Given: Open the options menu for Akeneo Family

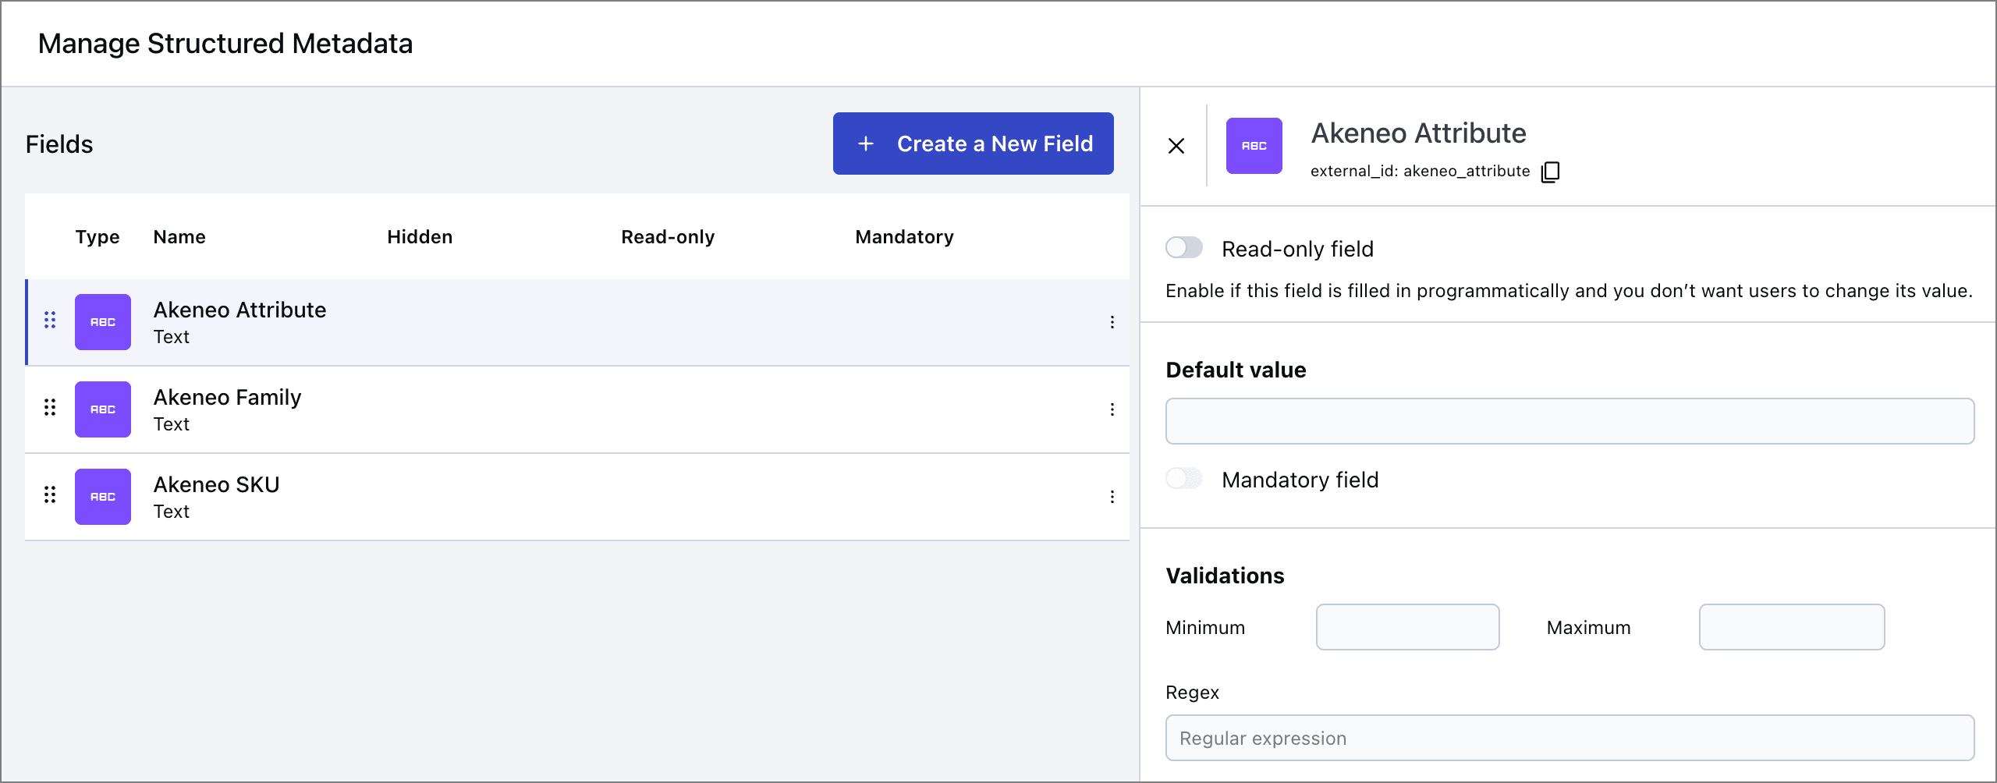Looking at the screenshot, I should pos(1112,409).
